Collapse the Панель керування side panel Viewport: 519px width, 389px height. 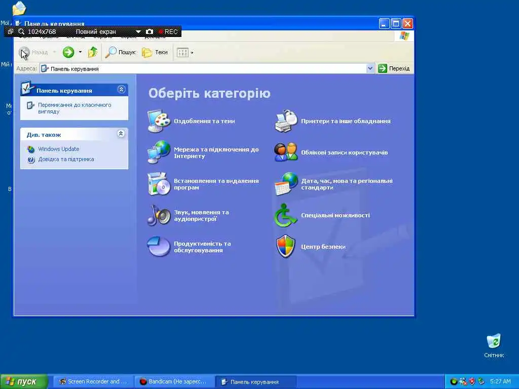click(121, 89)
